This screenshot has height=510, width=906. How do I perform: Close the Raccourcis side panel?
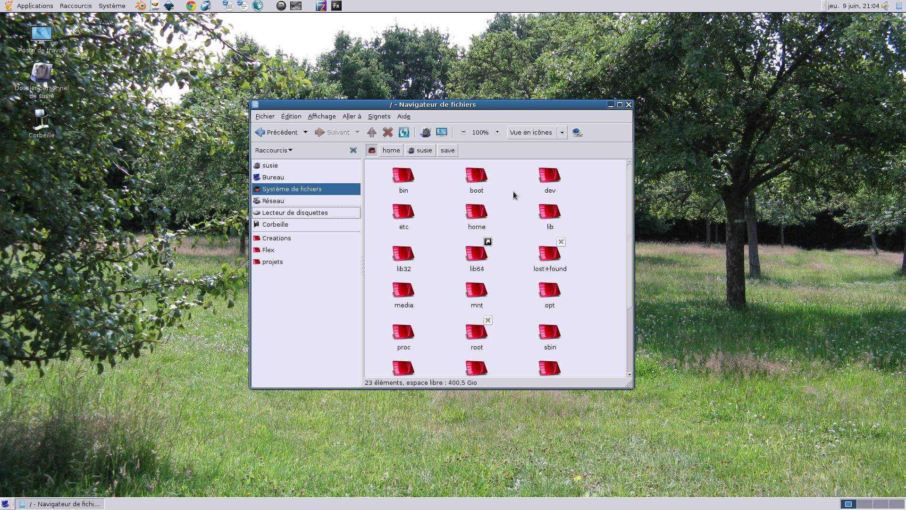[x=353, y=150]
